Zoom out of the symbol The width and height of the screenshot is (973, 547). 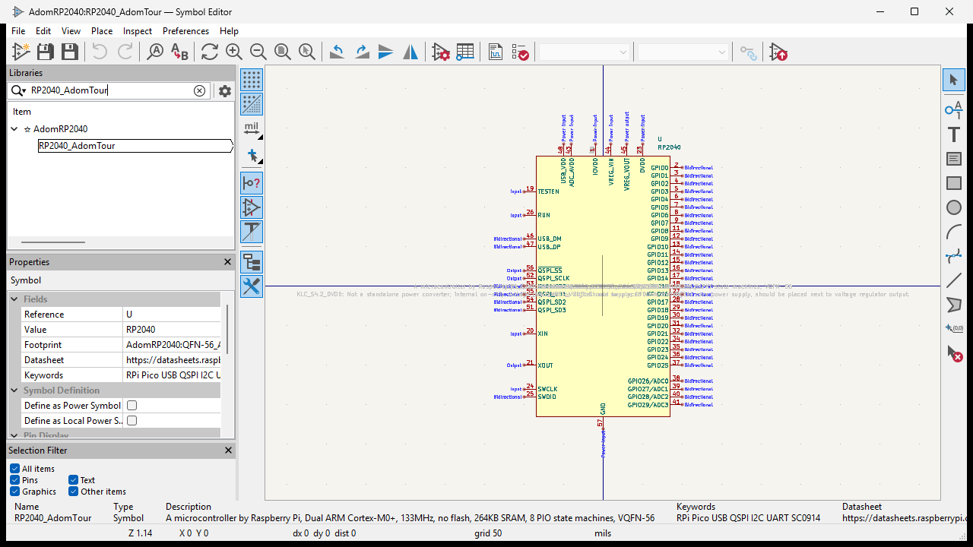[258, 52]
